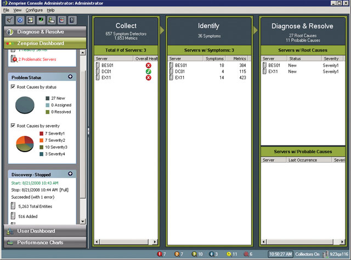
Task: Click the sidebar scrollbar down arrow
Action: pos(83,221)
